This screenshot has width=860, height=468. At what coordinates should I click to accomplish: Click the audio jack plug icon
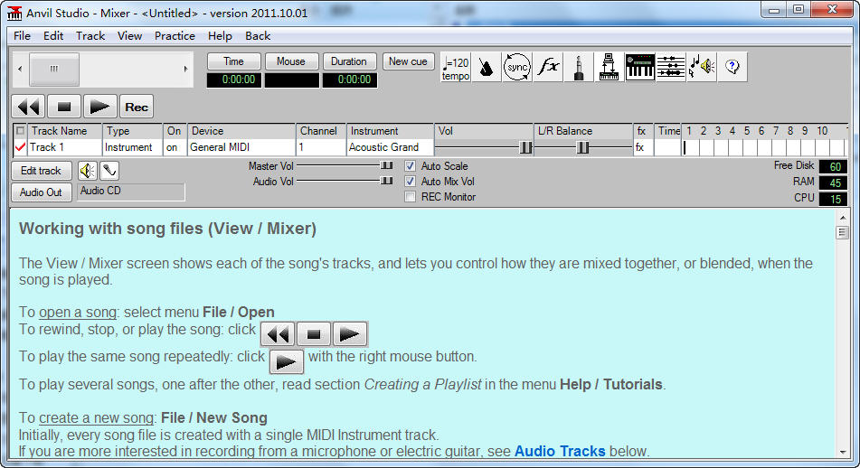579,68
